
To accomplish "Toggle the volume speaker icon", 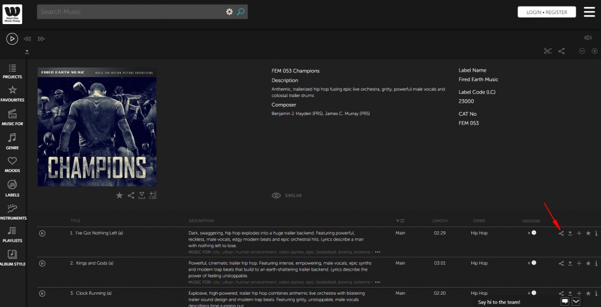I will coord(588,38).
